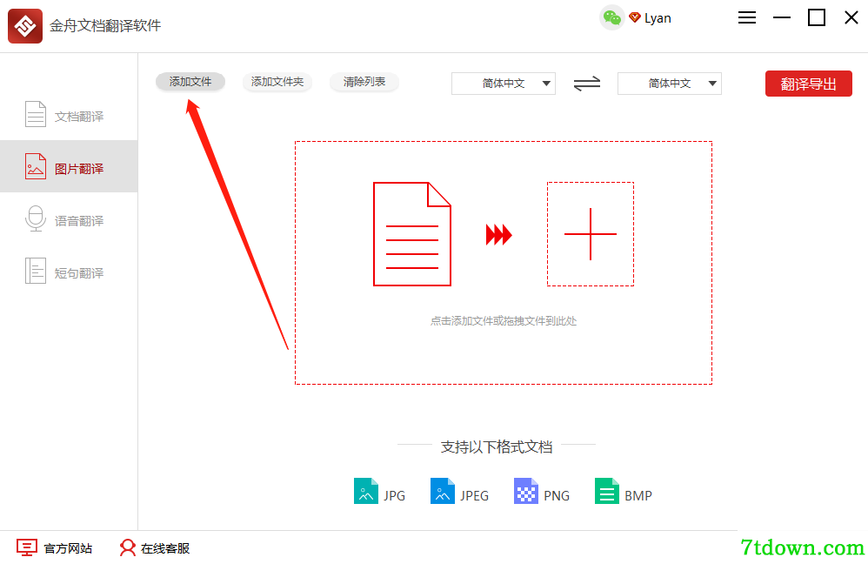
Task: Click the 金舟文档翻译软件 title text
Action: [105, 25]
